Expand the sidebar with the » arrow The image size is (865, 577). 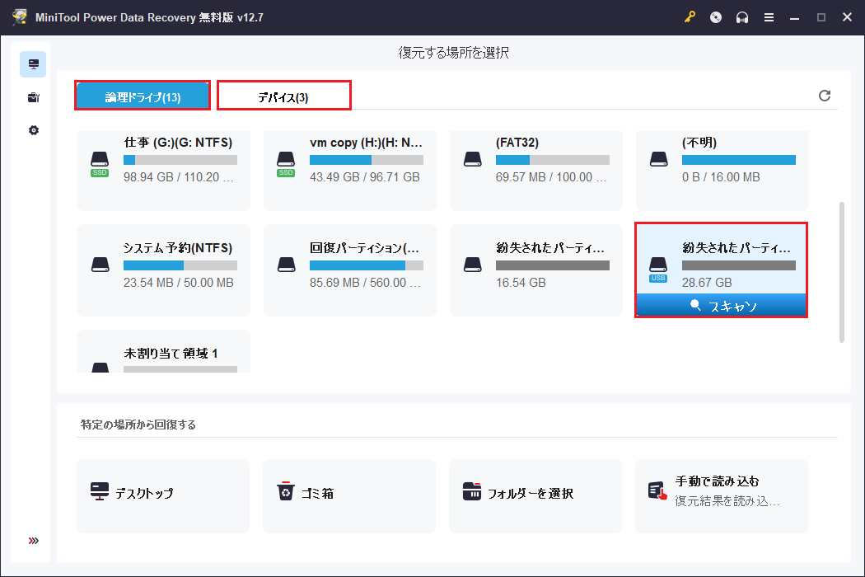[32, 540]
